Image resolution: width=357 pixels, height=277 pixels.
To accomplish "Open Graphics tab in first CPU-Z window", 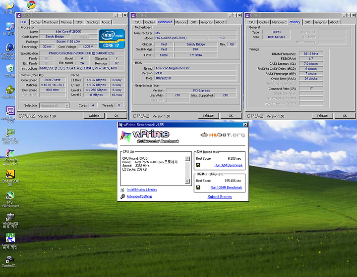I will [x=92, y=22].
